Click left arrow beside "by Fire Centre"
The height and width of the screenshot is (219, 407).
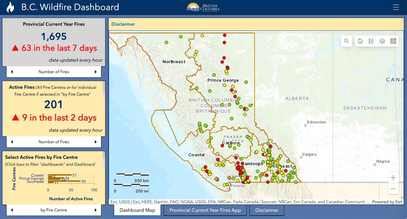pyautogui.click(x=12, y=210)
